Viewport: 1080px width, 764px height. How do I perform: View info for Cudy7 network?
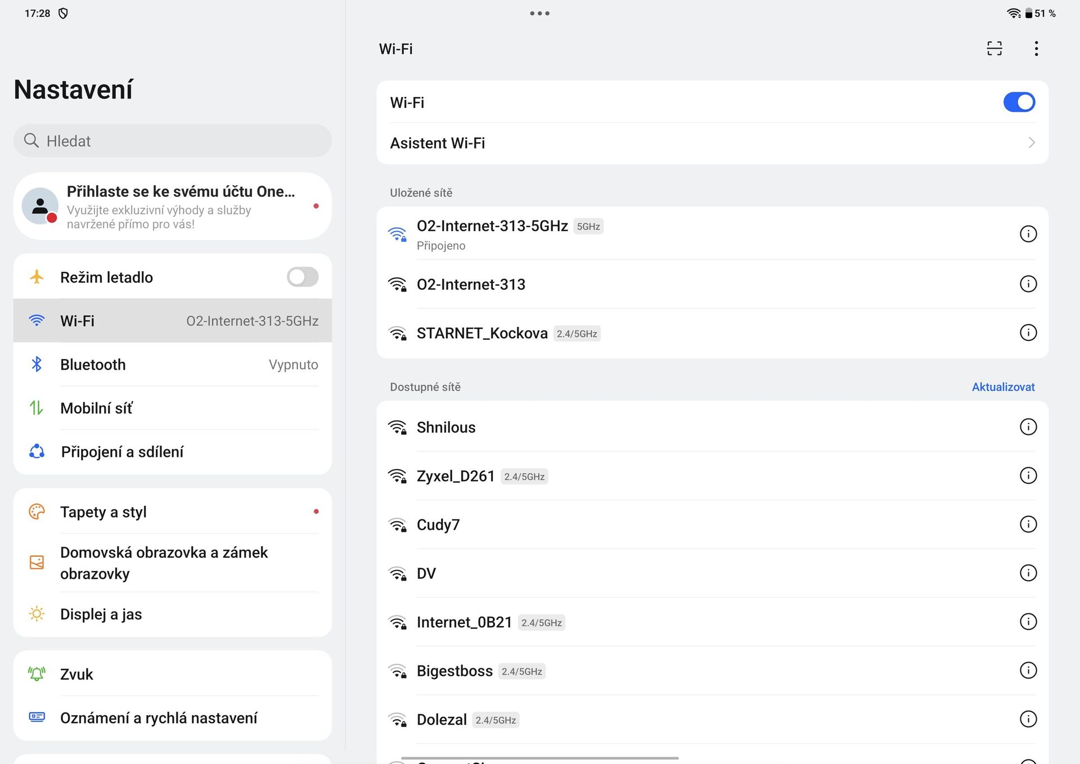click(1028, 524)
